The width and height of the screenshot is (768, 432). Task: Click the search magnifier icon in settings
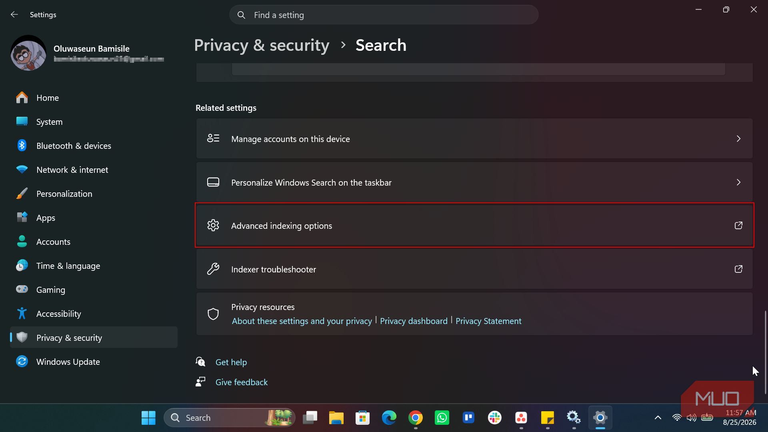coord(241,15)
